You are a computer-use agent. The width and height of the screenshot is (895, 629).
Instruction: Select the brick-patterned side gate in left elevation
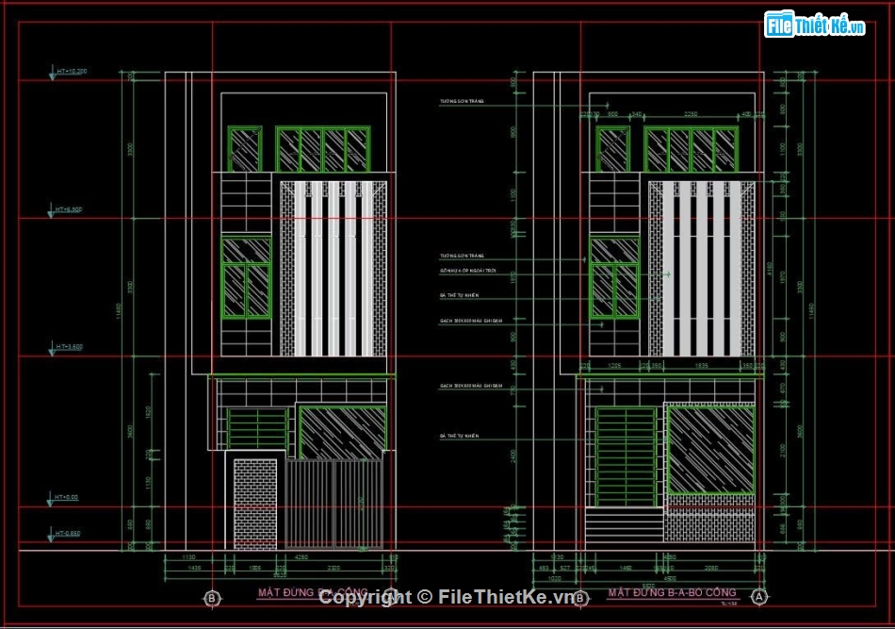pyautogui.click(x=255, y=504)
